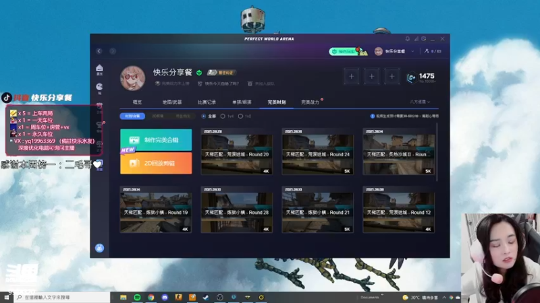Switch to the 地图/武器 tab

point(172,102)
